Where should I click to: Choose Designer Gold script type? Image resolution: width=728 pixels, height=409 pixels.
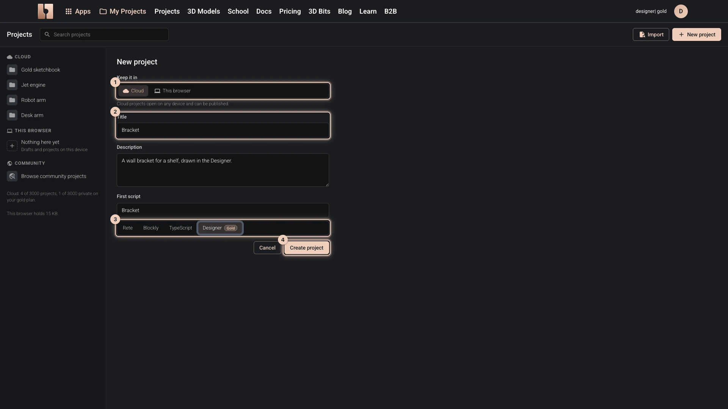click(x=220, y=228)
